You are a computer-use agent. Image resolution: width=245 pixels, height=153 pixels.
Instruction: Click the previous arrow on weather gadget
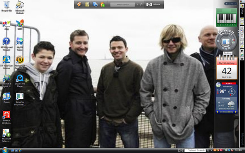[x=217, y=112]
